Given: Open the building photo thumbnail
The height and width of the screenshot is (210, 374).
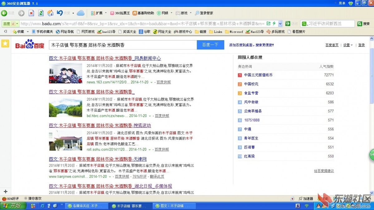Looking at the screenshot, I should point(66,141).
